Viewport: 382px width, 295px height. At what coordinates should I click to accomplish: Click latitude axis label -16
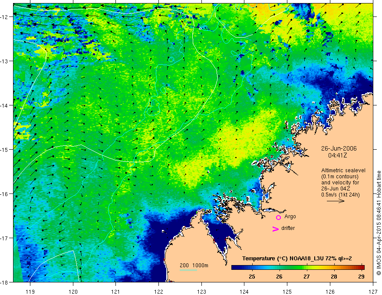coord(5,194)
